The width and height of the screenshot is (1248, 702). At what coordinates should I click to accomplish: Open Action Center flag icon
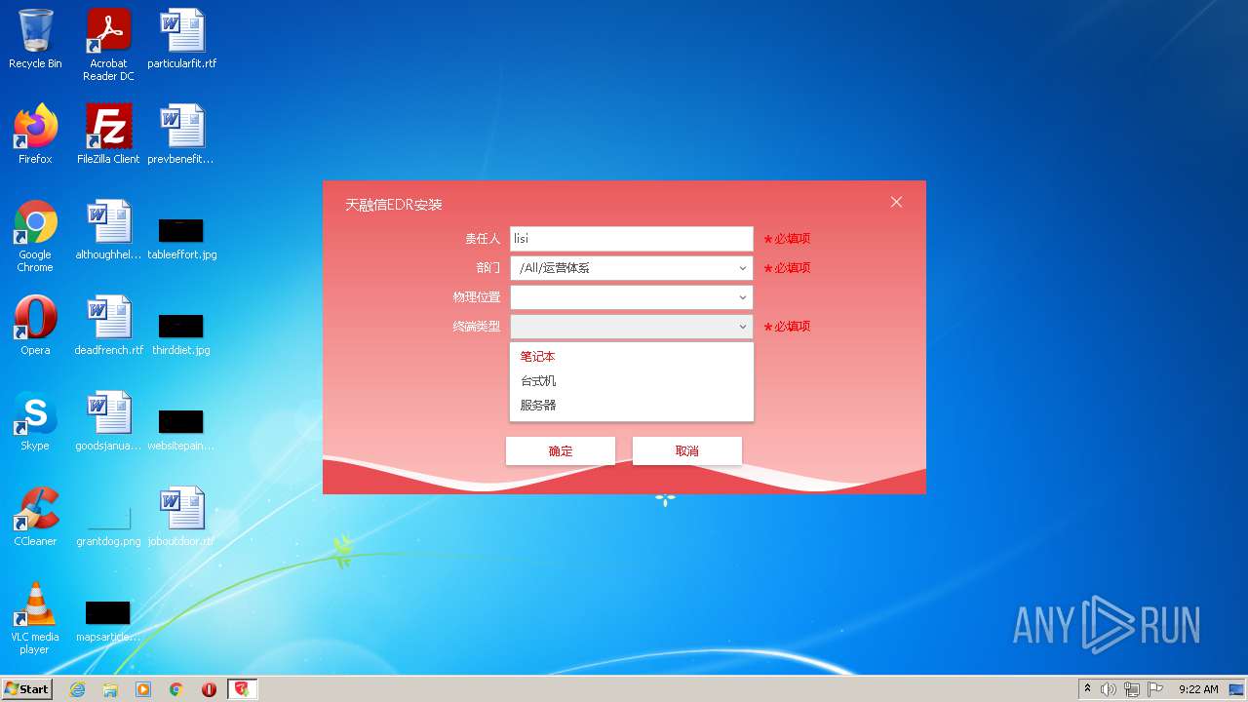coord(1155,689)
